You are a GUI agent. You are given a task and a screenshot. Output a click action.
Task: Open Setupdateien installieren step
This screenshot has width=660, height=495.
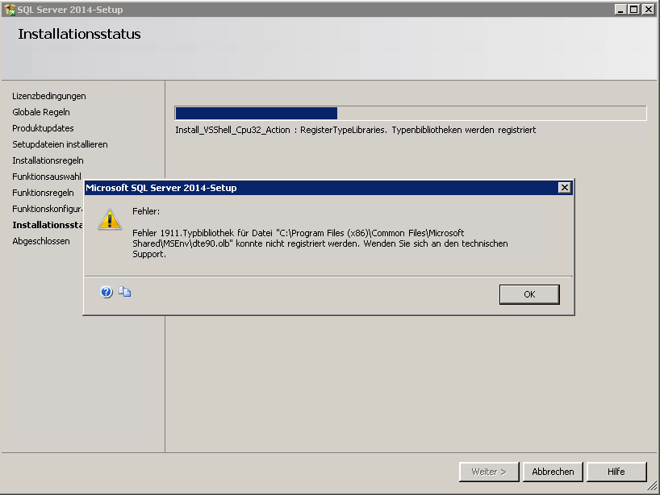[x=60, y=144]
